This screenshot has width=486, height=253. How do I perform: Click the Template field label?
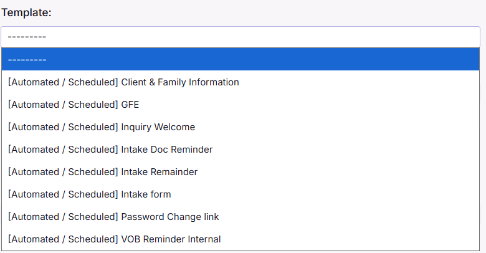click(x=26, y=12)
